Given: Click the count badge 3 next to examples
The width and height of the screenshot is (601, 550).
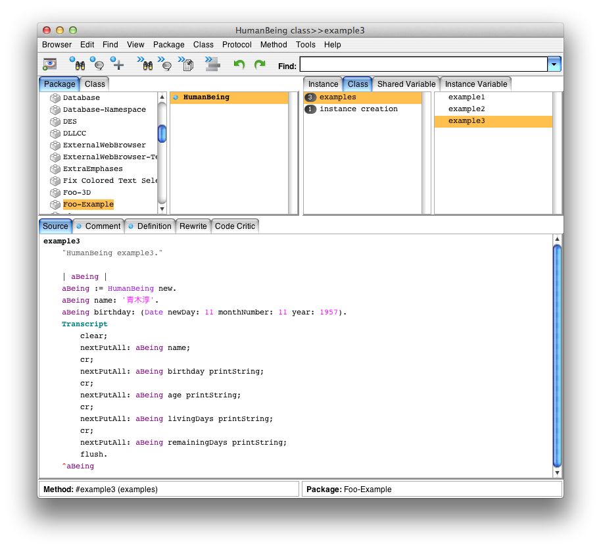Looking at the screenshot, I should pyautogui.click(x=310, y=97).
